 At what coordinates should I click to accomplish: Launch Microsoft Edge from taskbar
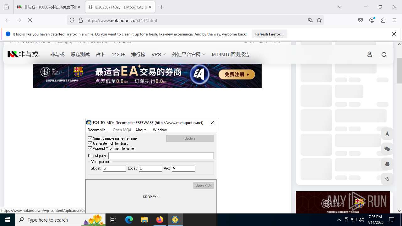pos(129,220)
